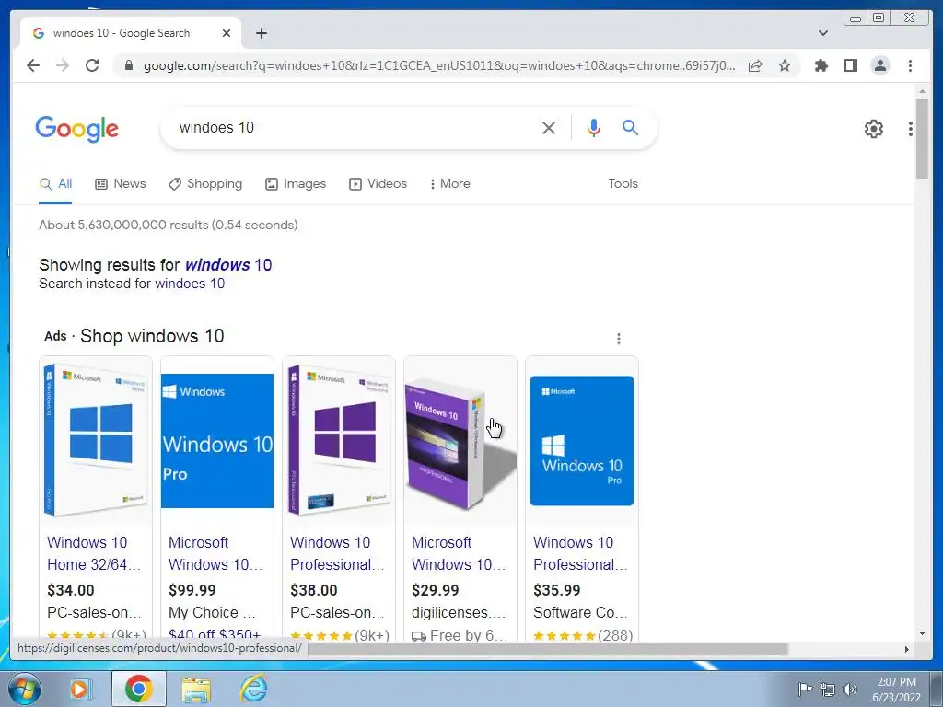Viewport: 943px width, 707px height.
Task: Open a new tab with plus button
Action: 261,33
